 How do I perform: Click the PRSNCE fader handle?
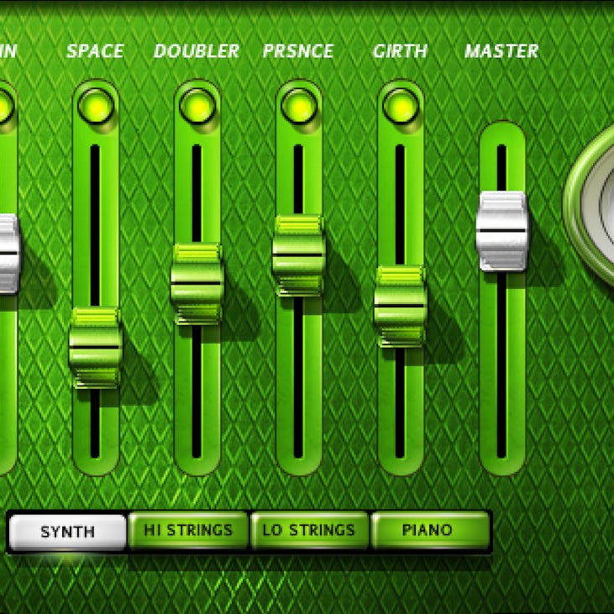tap(299, 255)
